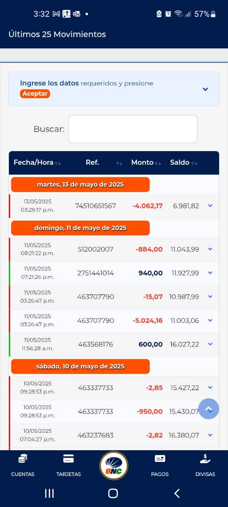
Task: Expand details of transaction 512002007
Action: pyautogui.click(x=210, y=249)
